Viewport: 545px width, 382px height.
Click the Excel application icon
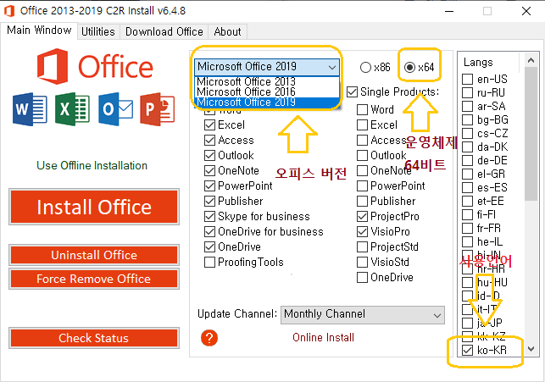click(x=72, y=109)
